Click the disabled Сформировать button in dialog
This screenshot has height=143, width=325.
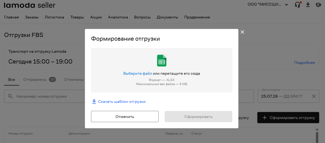198,116
